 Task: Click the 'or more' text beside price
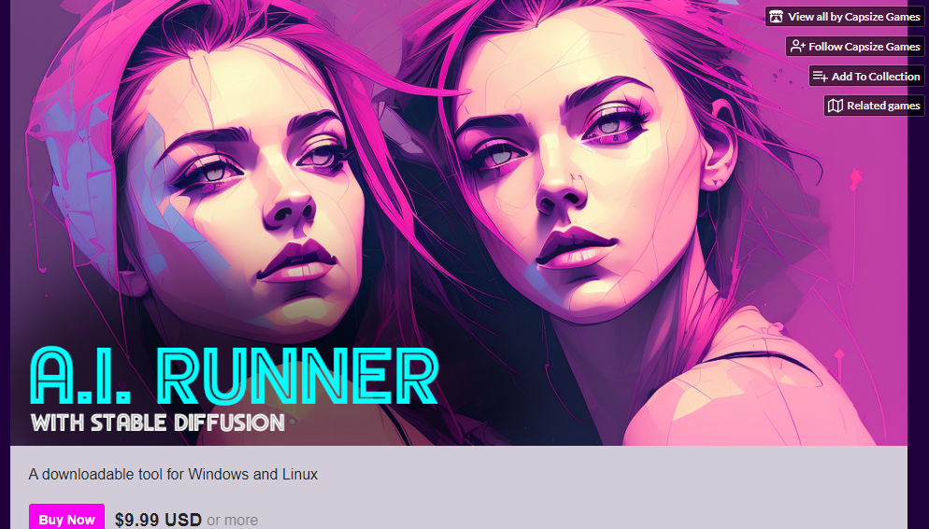(232, 521)
